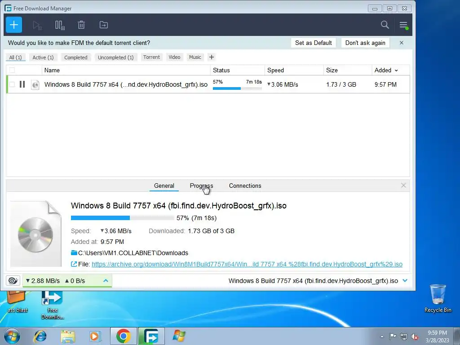Viewport: 460px width, 345px height.
Task: Open the search magnifier in toolbar
Action: pyautogui.click(x=385, y=25)
